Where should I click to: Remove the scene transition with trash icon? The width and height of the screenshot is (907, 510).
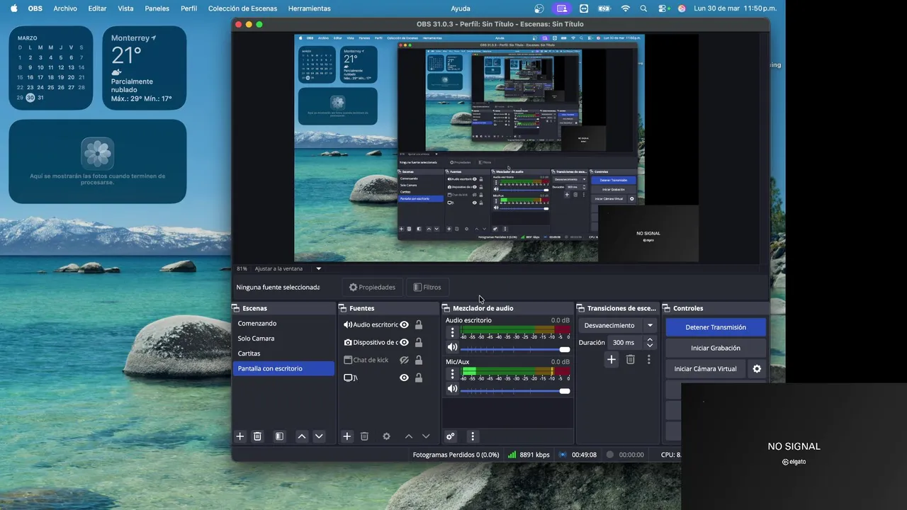630,359
